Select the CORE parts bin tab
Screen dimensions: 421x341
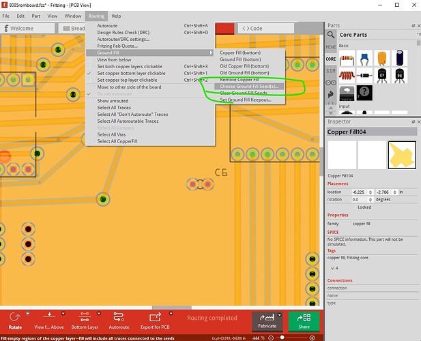point(331,59)
